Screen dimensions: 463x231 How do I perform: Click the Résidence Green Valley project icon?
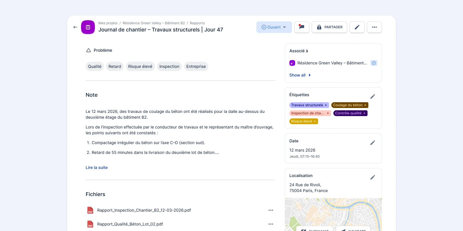click(x=292, y=63)
